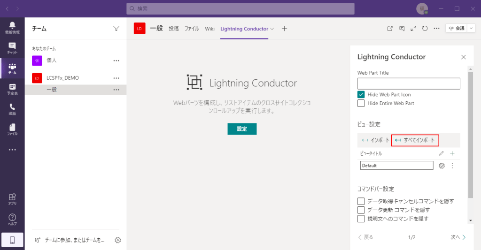481x250 pixels.
Task: Open the Calls phone icon
Action: click(12, 109)
